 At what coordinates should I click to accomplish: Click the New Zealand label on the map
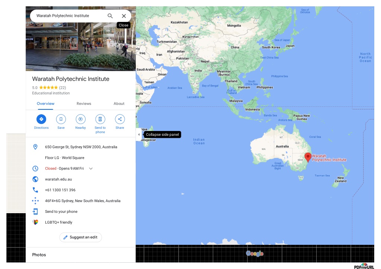(x=341, y=179)
